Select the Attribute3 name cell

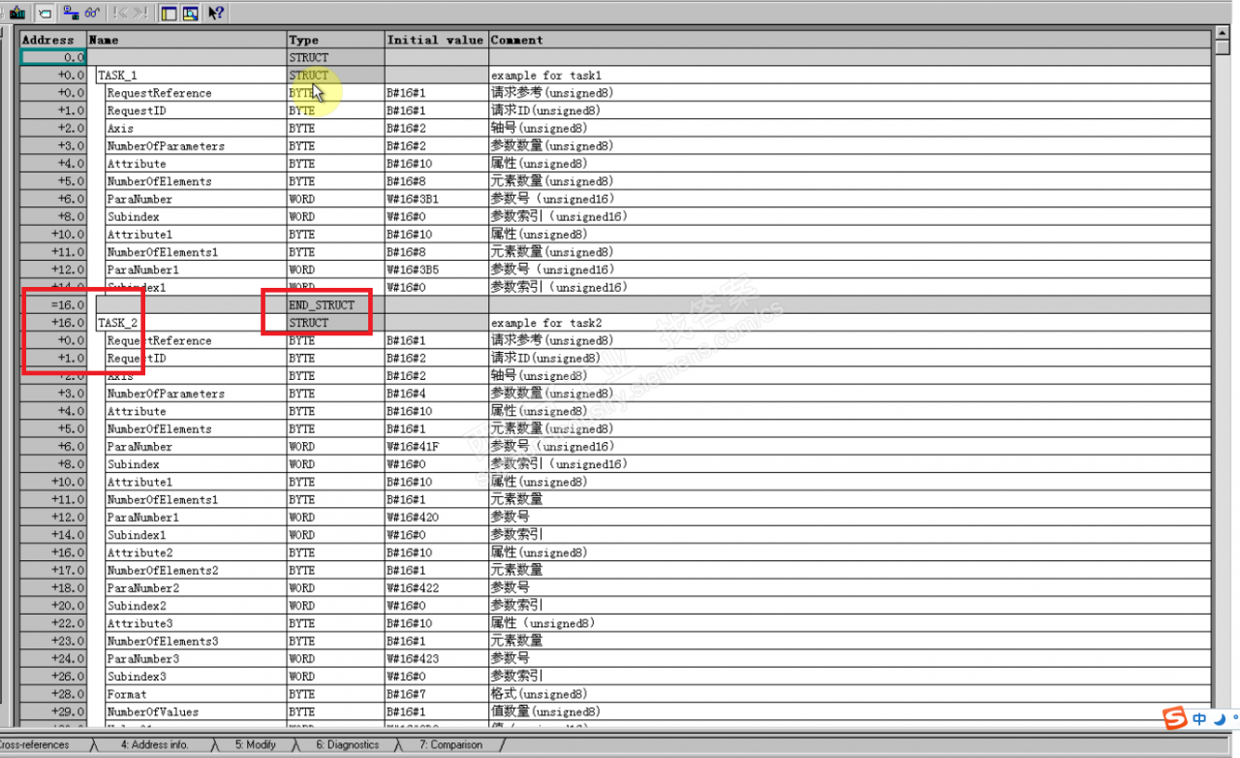(x=196, y=623)
